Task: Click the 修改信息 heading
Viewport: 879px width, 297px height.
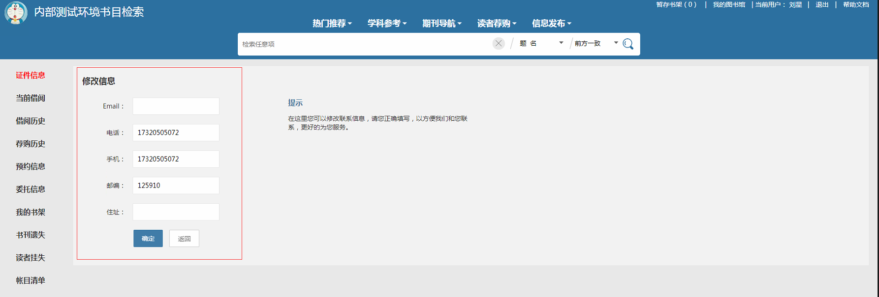Action: [99, 81]
